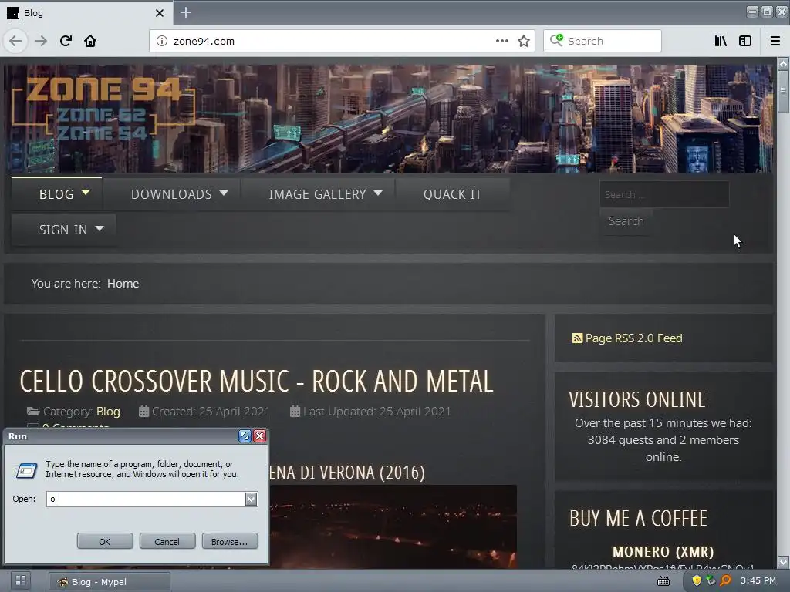
Task: Focus the browser toolbar Search box
Action: coord(602,41)
